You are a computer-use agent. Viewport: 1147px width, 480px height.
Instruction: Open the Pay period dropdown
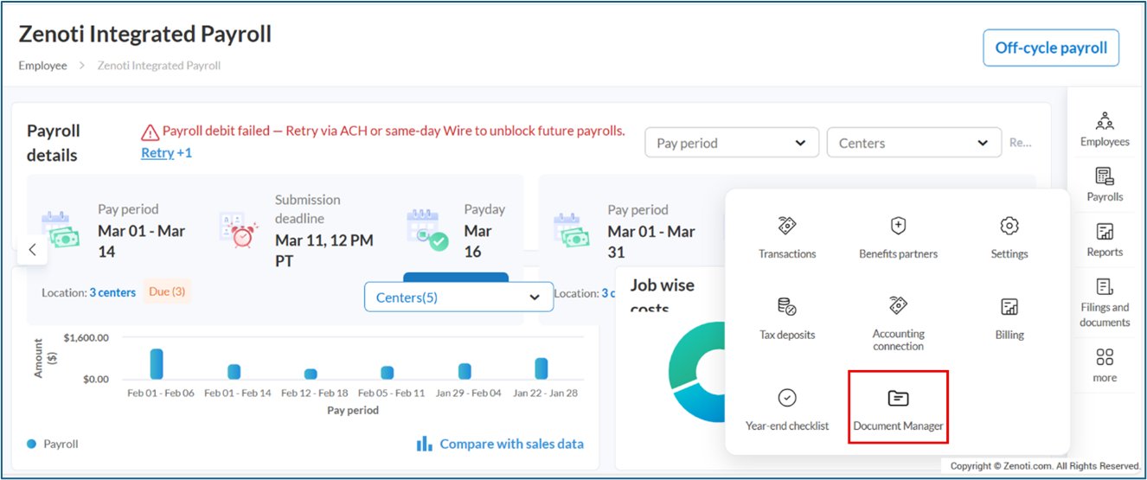[x=732, y=143]
